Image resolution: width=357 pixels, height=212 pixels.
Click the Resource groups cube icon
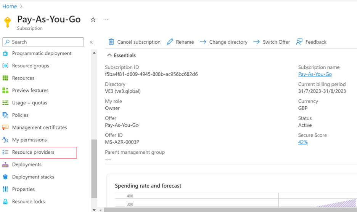pyautogui.click(x=5, y=66)
